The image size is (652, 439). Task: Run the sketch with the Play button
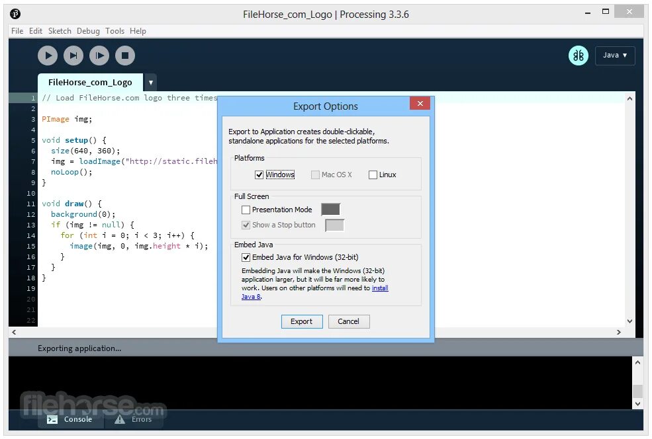48,56
